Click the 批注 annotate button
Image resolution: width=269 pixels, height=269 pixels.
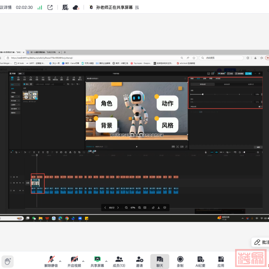(x=261, y=242)
